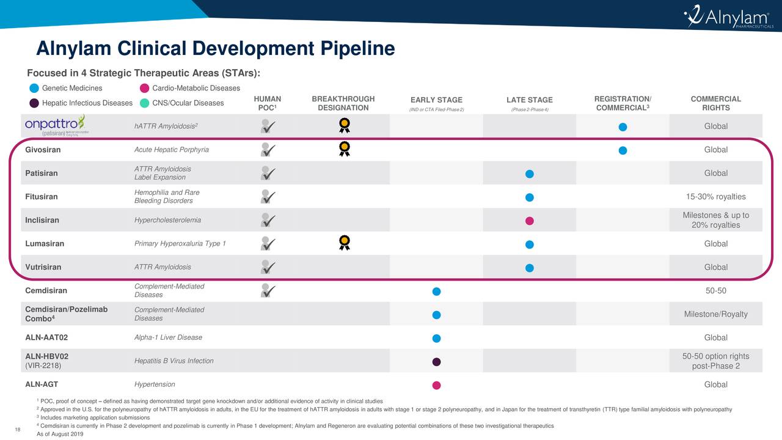Click the Alnylam Clinical Development Pipeline title

(215, 49)
